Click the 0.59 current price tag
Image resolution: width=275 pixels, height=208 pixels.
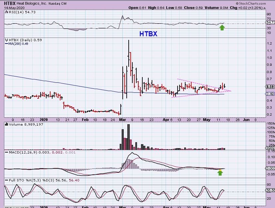pyautogui.click(x=270, y=87)
